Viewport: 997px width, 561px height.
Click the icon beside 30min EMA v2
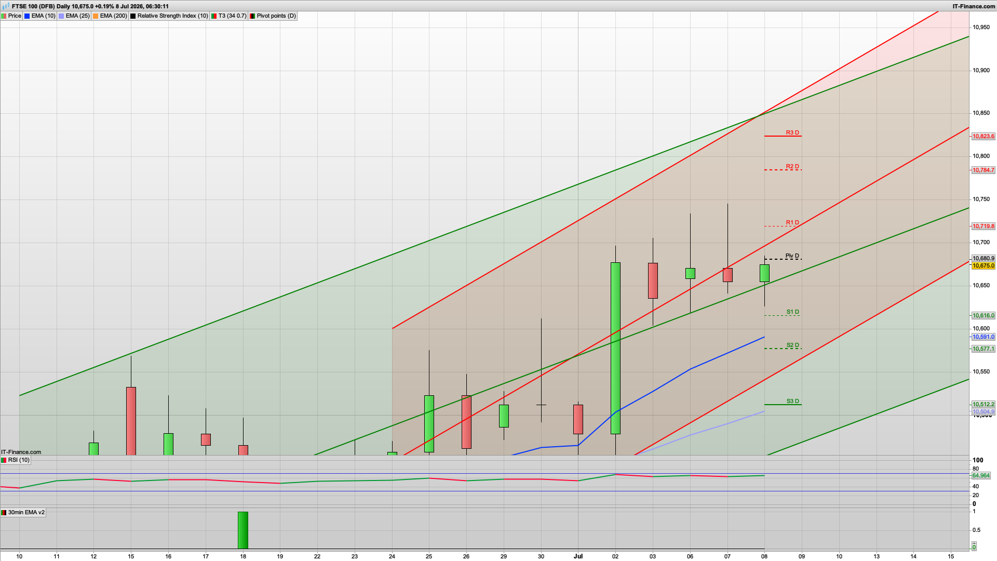click(x=4, y=513)
